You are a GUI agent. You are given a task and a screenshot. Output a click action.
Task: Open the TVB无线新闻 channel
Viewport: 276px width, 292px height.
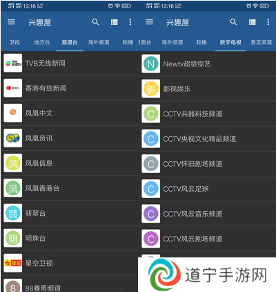click(x=70, y=63)
